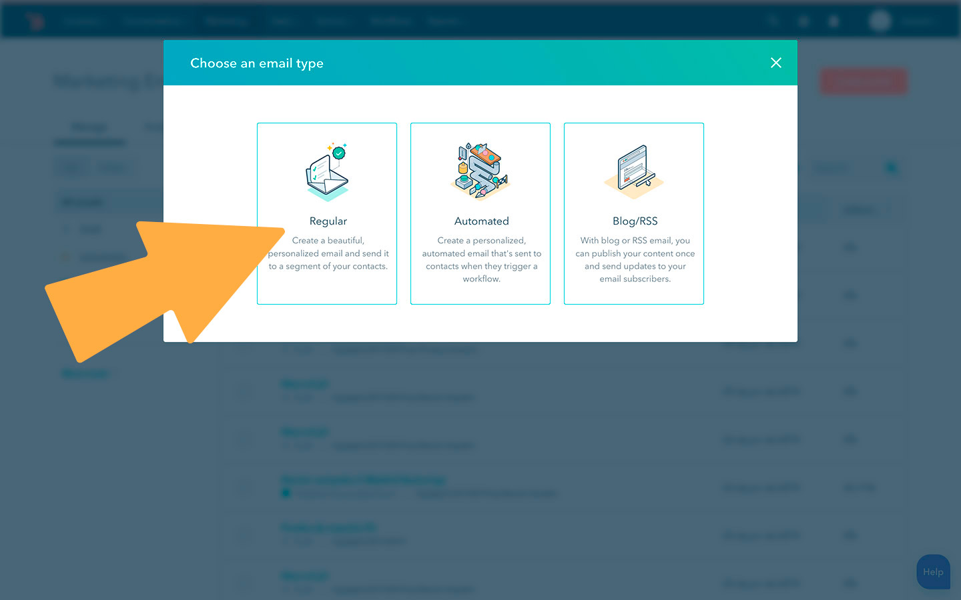Click the Automated workflow illustration icon

coord(480,171)
